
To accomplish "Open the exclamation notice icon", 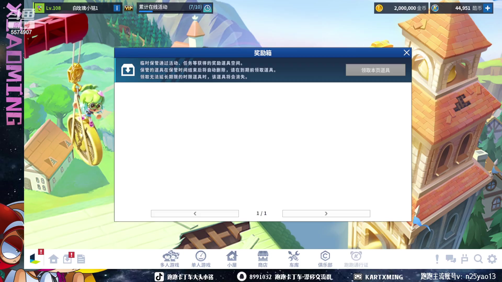I will click(437, 259).
